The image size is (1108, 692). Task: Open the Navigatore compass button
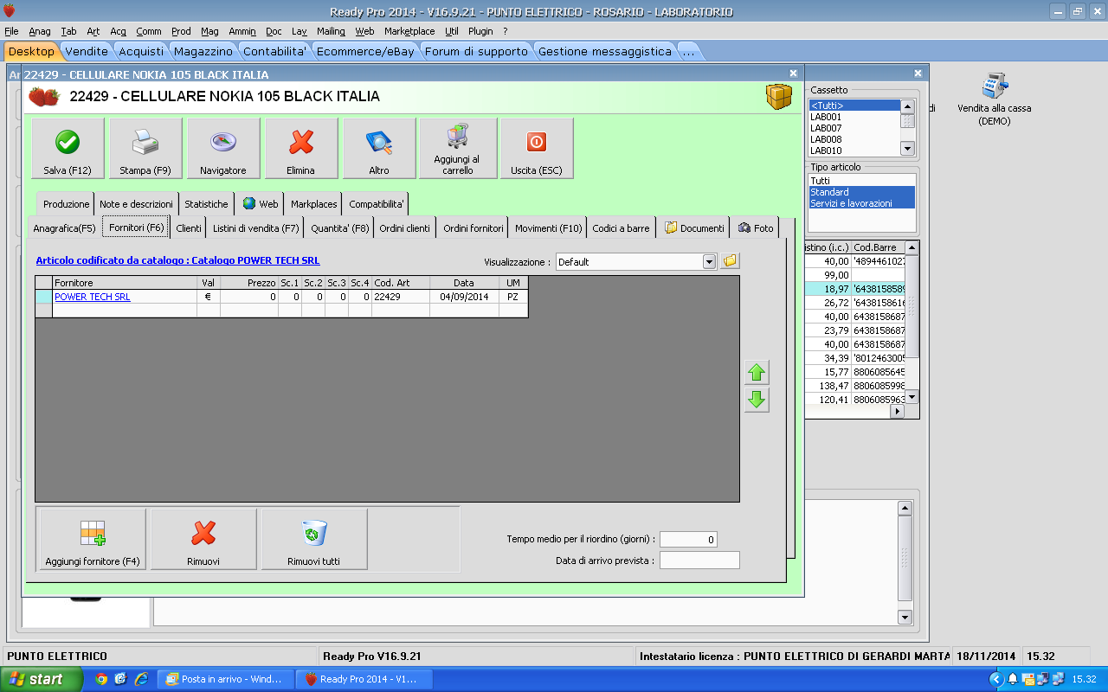click(223, 149)
